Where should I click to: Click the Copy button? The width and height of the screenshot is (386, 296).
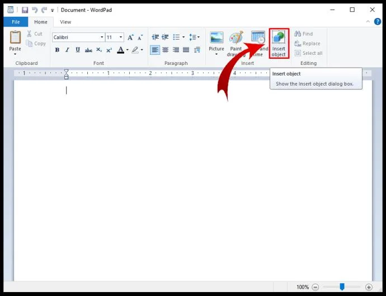(36, 44)
